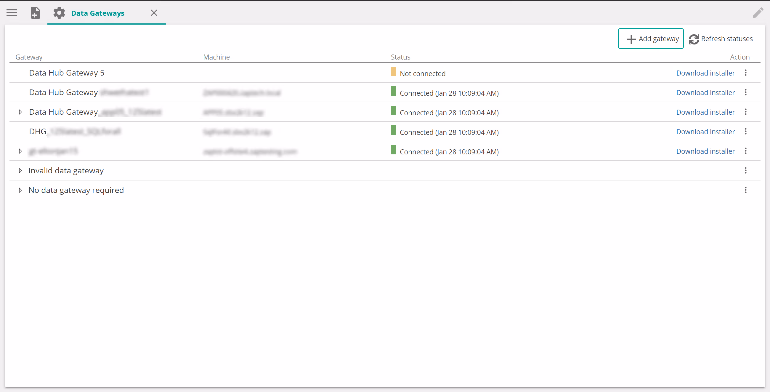
Task: Click the new document icon
Action: click(35, 13)
